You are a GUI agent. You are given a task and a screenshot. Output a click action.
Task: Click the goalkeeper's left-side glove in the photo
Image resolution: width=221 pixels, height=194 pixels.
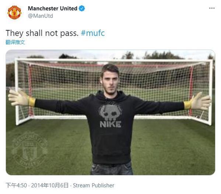coord(22,98)
